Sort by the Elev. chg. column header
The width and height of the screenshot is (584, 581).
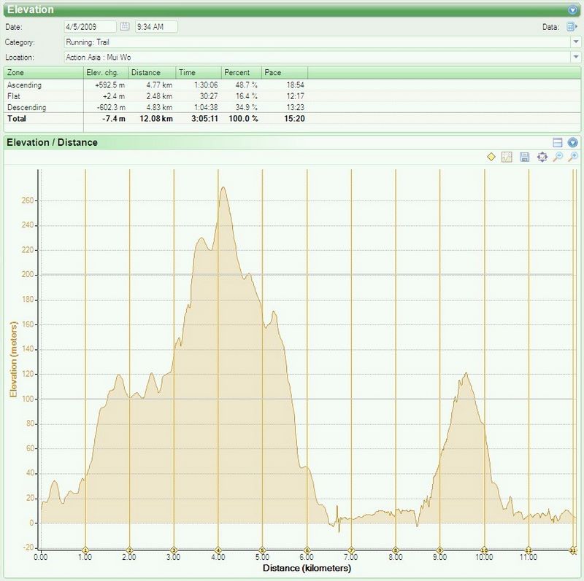coord(106,73)
